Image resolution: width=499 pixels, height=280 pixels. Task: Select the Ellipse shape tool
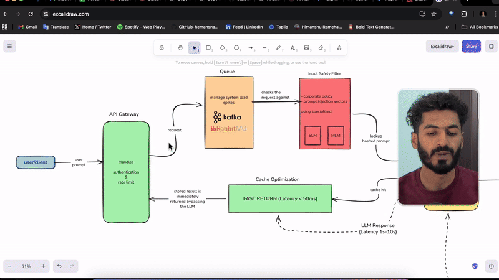coord(237,47)
